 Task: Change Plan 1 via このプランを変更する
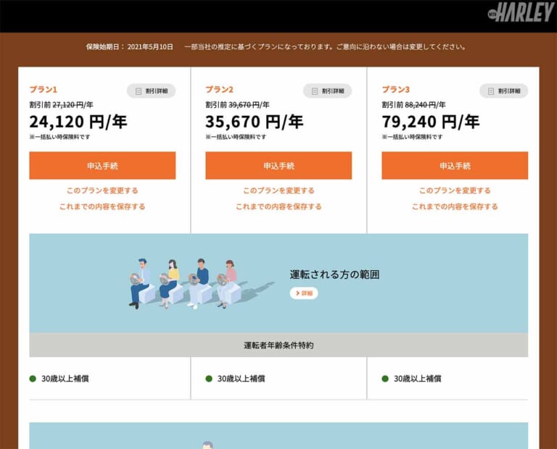[102, 190]
